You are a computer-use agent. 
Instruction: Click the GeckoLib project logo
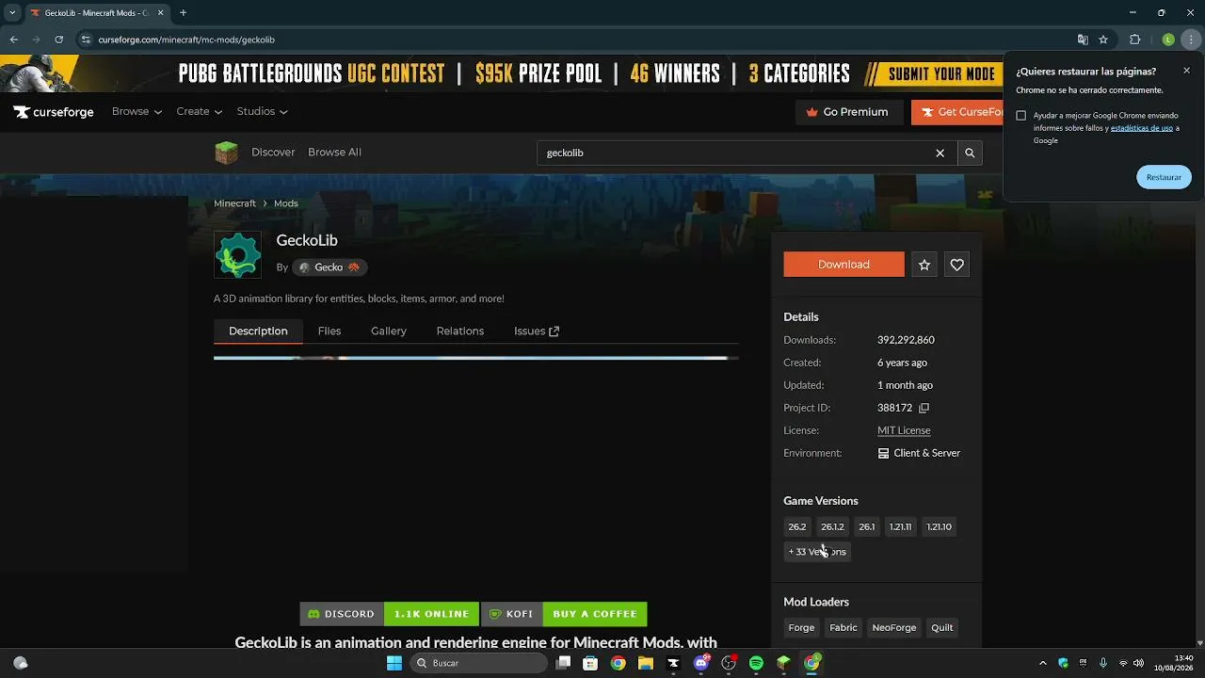click(237, 255)
